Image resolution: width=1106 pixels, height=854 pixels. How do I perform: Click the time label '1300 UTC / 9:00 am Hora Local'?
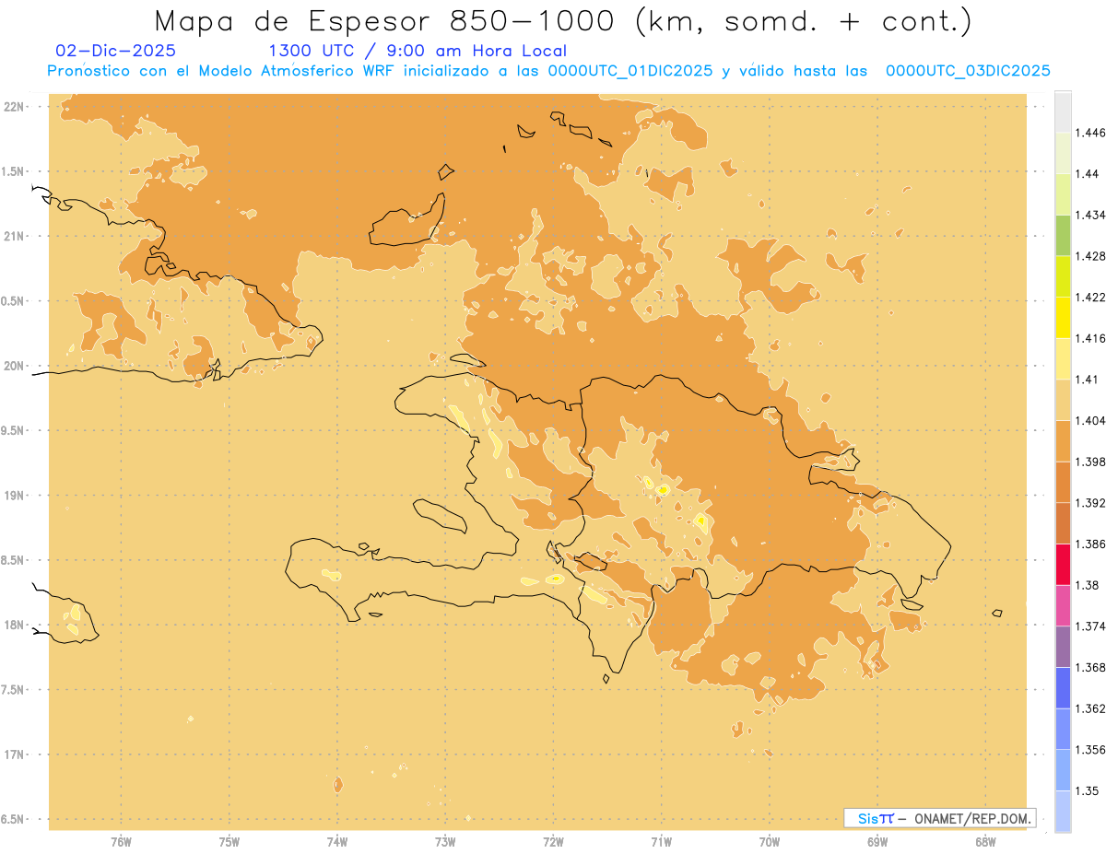coord(417,51)
